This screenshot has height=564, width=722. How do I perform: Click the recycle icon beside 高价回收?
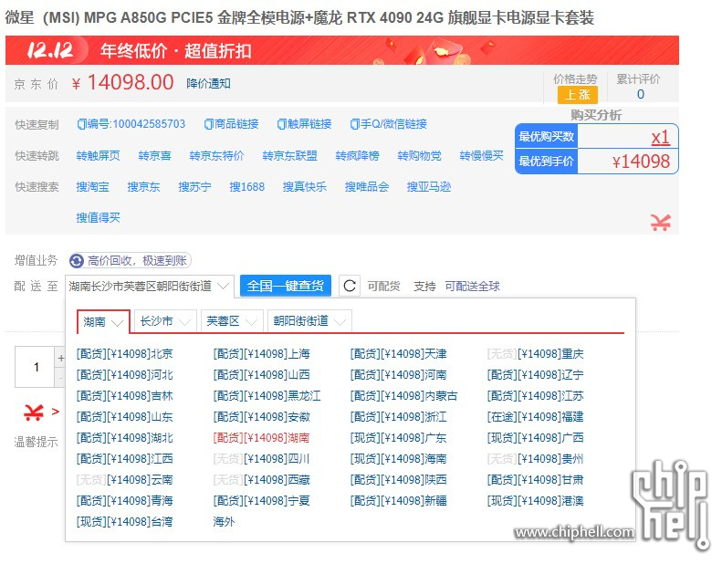tap(77, 261)
